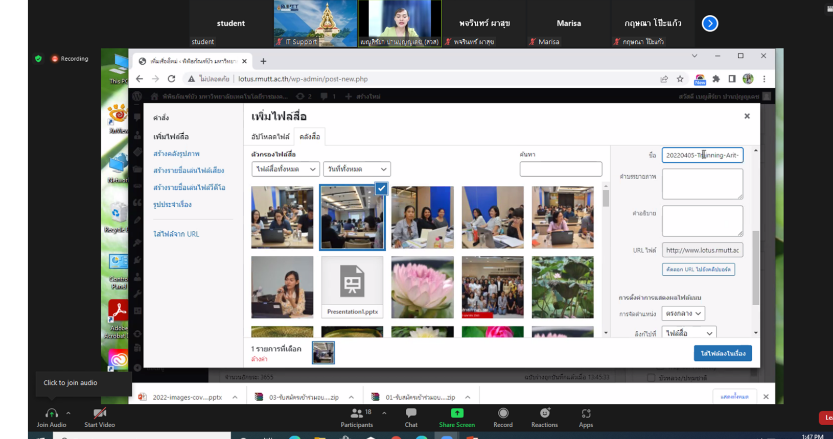Bookmark this page with star icon
The image size is (833, 439).
680,79
